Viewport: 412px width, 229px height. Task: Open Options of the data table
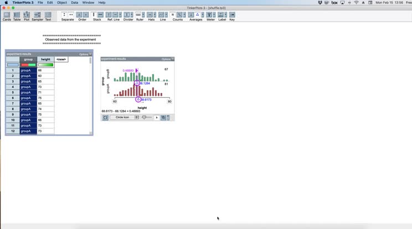tap(85, 54)
